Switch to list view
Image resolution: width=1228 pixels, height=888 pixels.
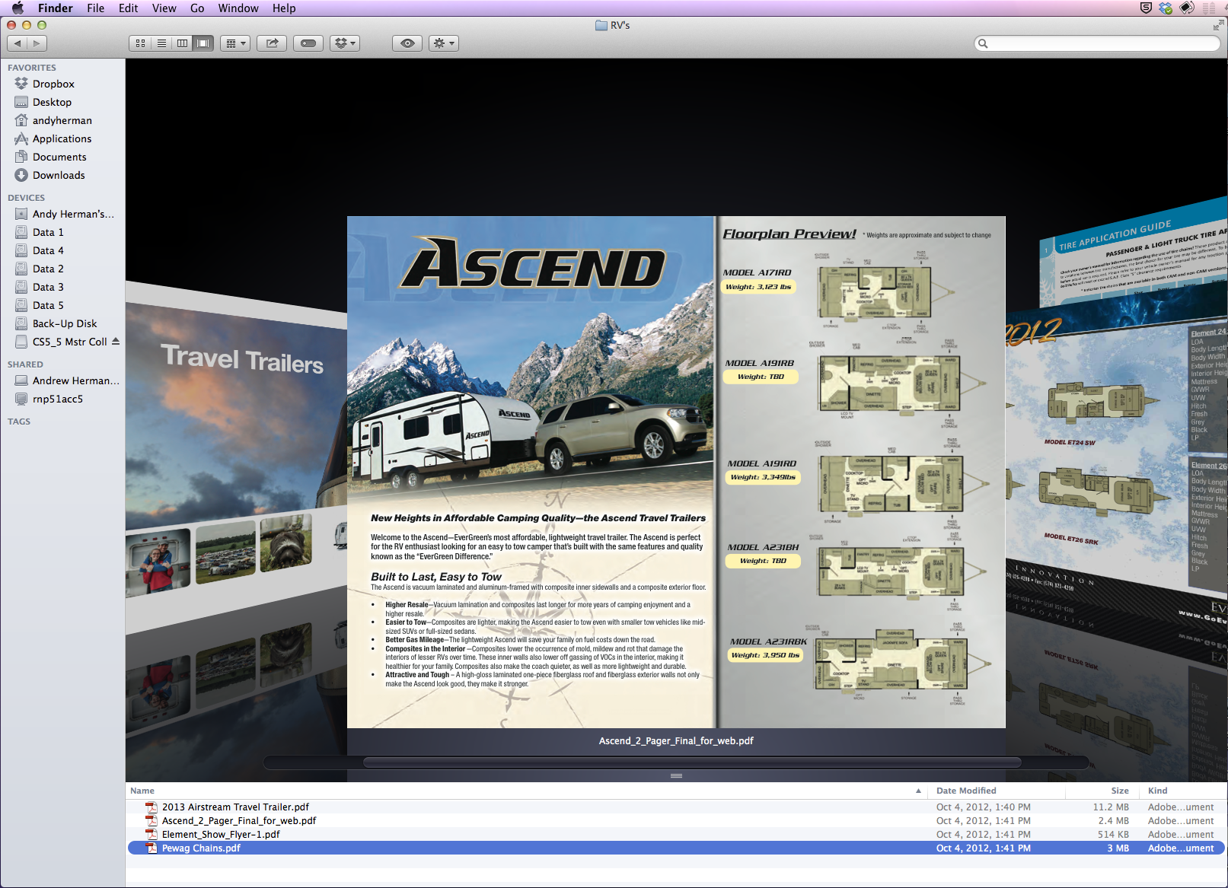(x=161, y=43)
